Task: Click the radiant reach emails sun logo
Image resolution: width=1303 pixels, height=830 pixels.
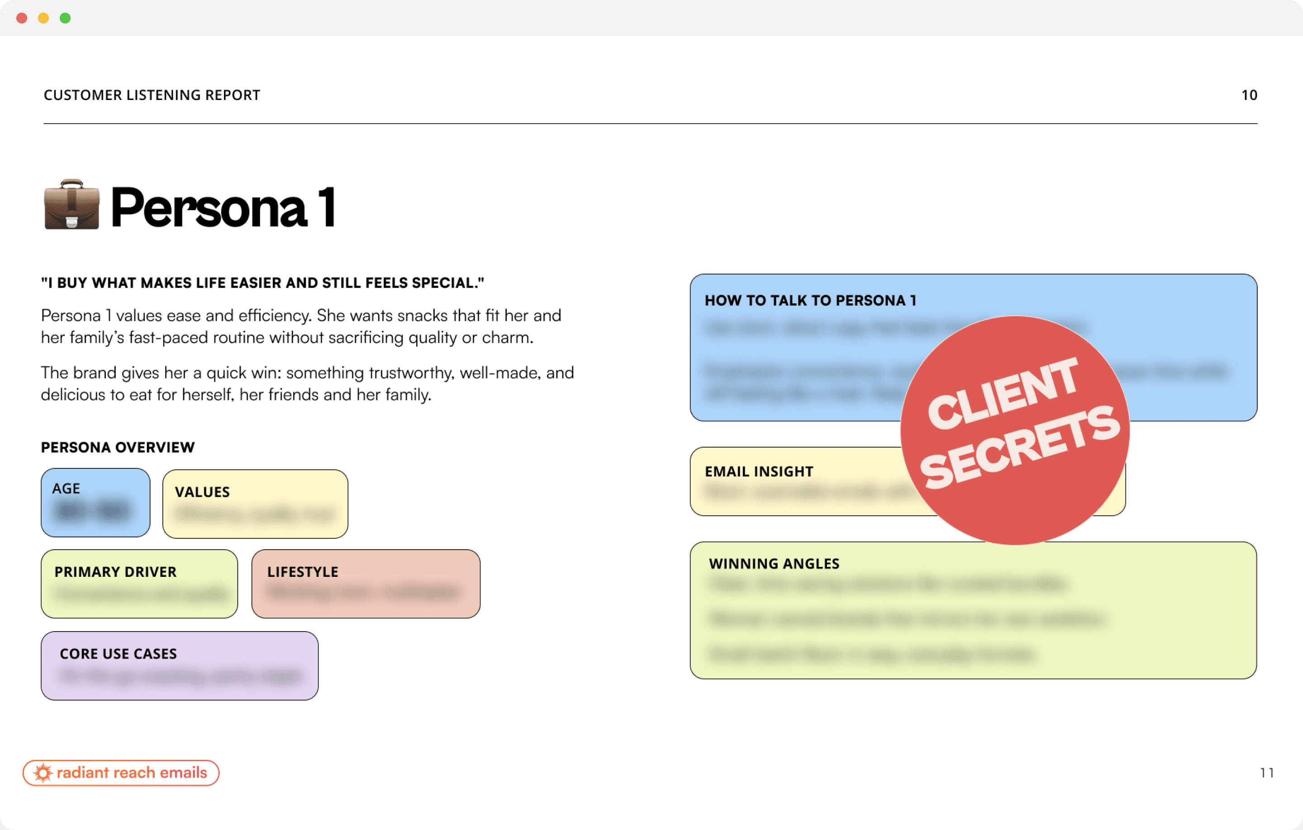Action: (43, 773)
